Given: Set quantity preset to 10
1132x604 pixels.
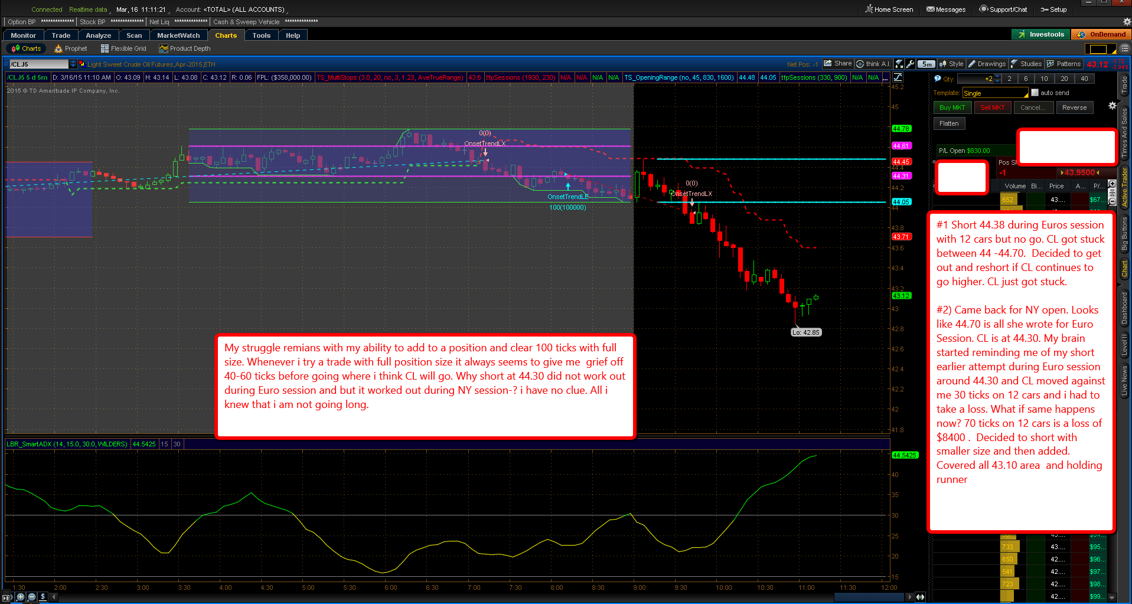Looking at the screenshot, I should coord(1044,79).
